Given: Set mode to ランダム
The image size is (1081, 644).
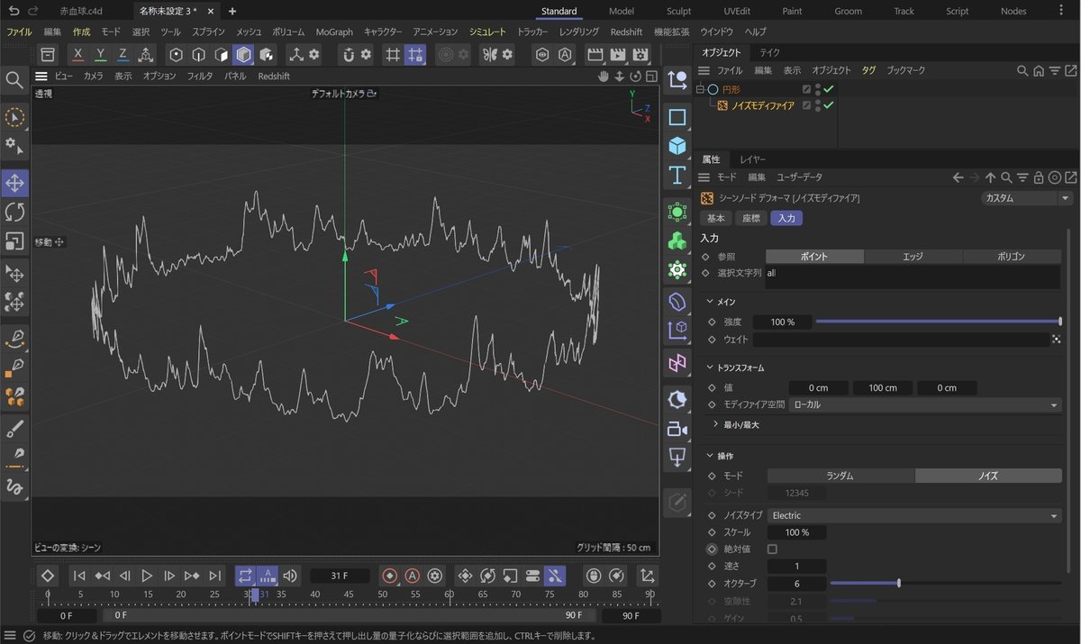Looking at the screenshot, I should tap(840, 476).
